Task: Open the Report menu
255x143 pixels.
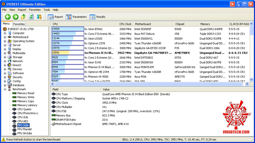Action: pos(22,10)
